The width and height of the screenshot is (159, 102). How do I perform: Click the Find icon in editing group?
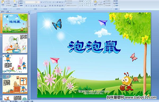116,1
